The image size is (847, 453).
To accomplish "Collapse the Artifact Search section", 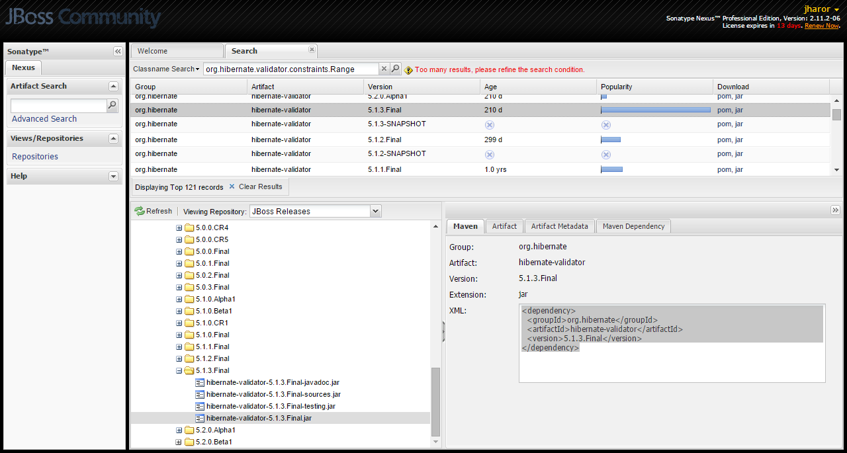I will [113, 86].
